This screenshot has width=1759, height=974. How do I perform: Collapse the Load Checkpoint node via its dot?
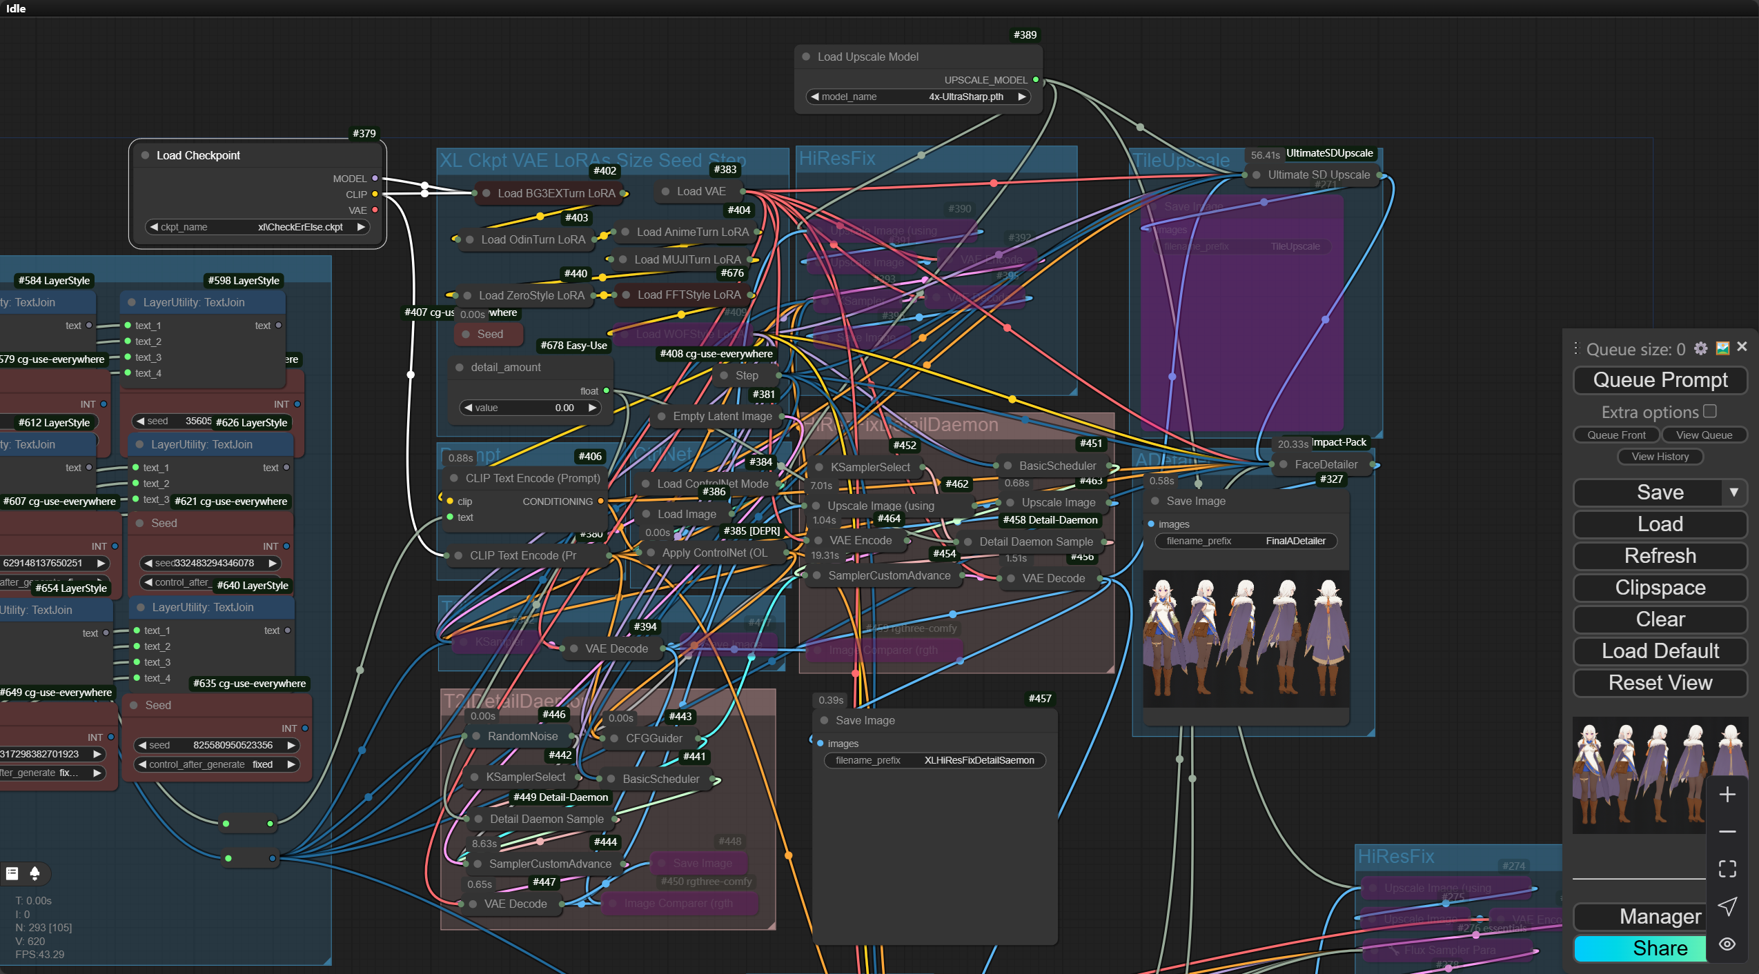[146, 155]
